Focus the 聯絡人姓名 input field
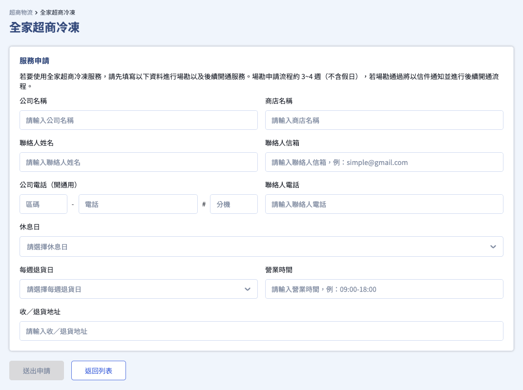 tap(138, 162)
